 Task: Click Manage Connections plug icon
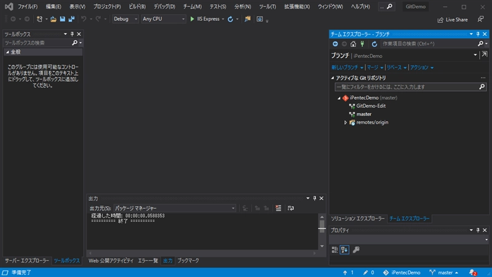pyautogui.click(x=362, y=44)
